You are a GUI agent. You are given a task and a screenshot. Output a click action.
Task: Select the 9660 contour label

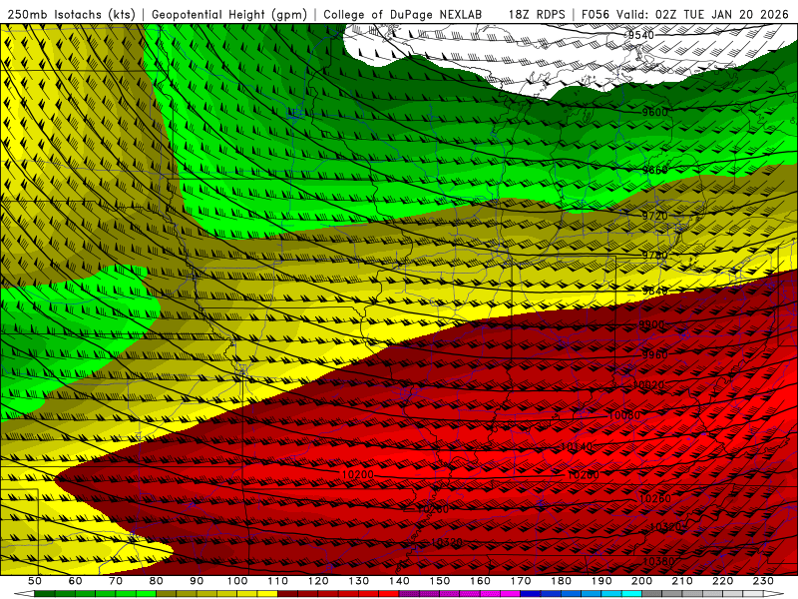coord(654,170)
